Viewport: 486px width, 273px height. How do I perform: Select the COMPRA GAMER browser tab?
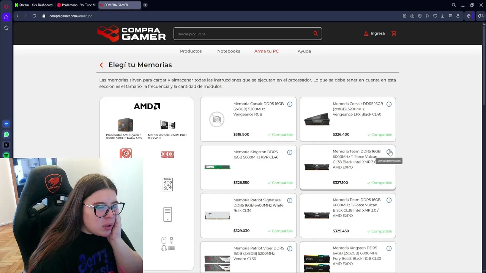coord(119,5)
